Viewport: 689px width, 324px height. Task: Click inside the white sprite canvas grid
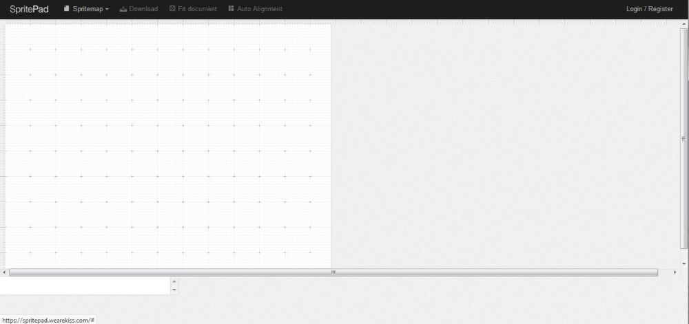coord(168,146)
